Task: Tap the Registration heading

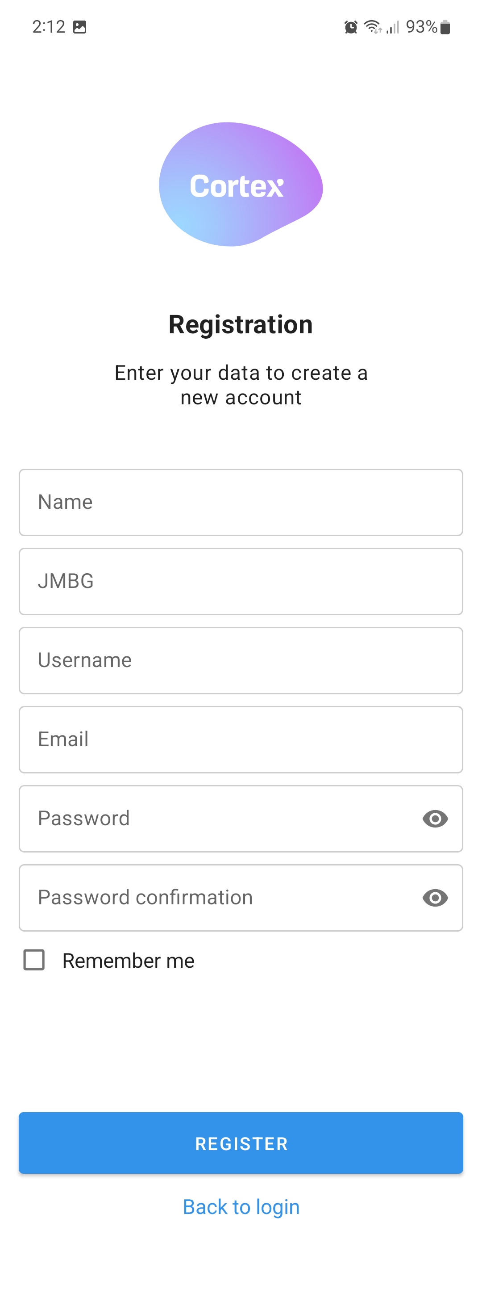Action: tap(241, 324)
